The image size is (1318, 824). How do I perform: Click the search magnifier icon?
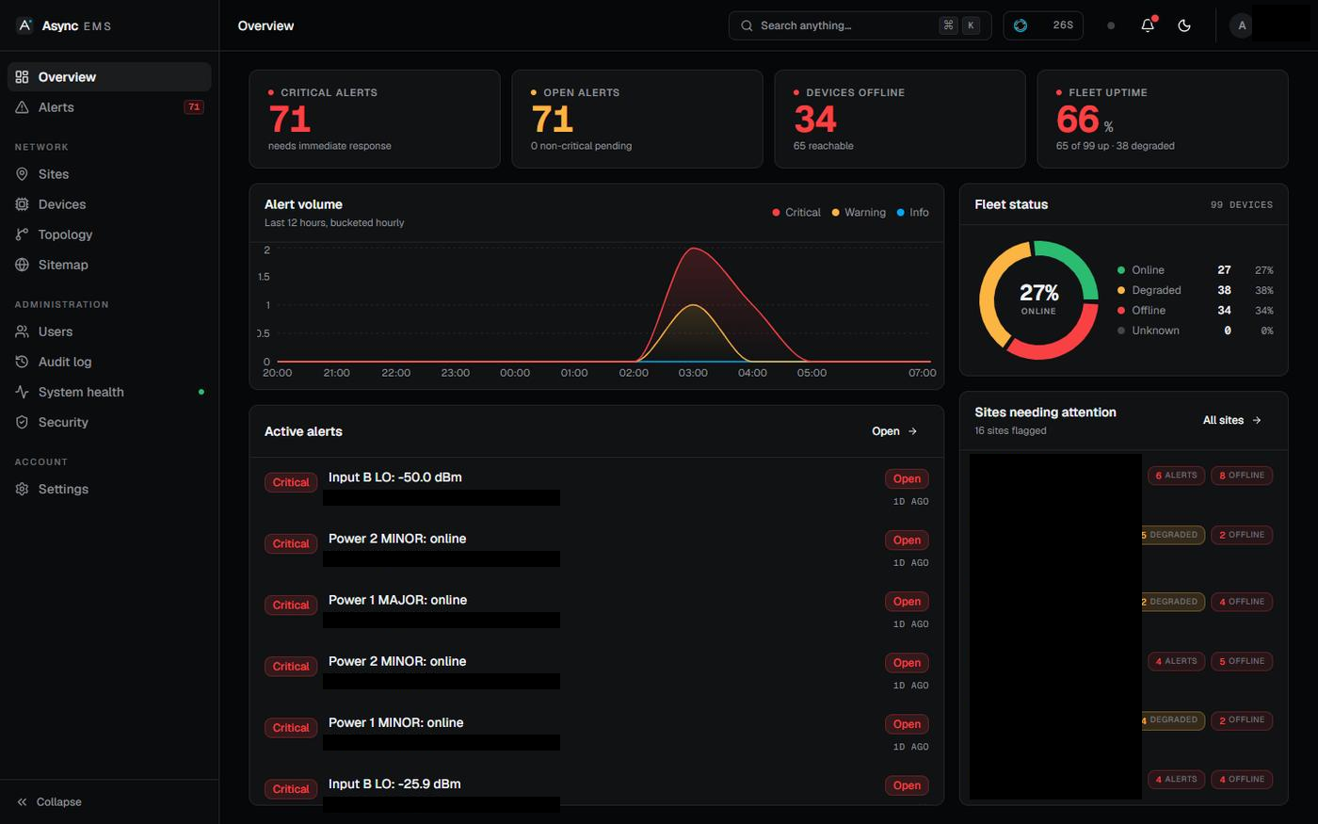[747, 25]
